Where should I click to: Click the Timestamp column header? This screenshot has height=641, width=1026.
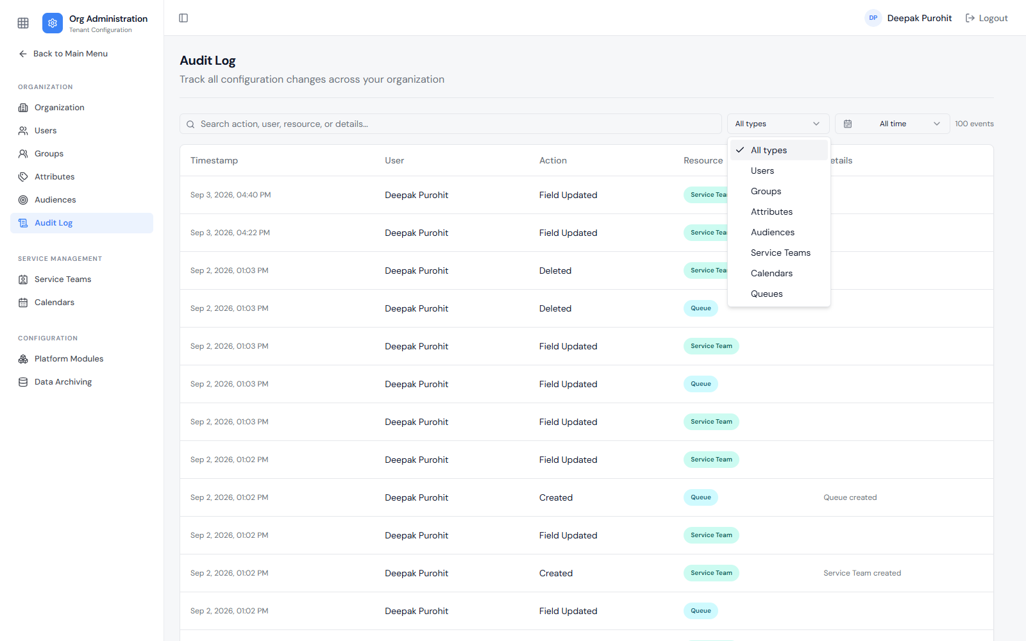214,160
